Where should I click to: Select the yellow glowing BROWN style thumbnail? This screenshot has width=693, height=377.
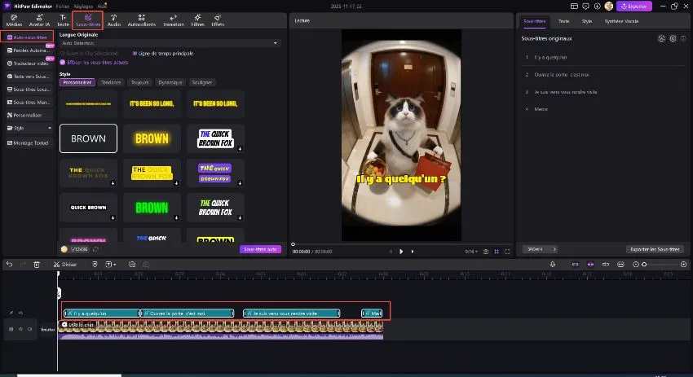click(x=152, y=138)
